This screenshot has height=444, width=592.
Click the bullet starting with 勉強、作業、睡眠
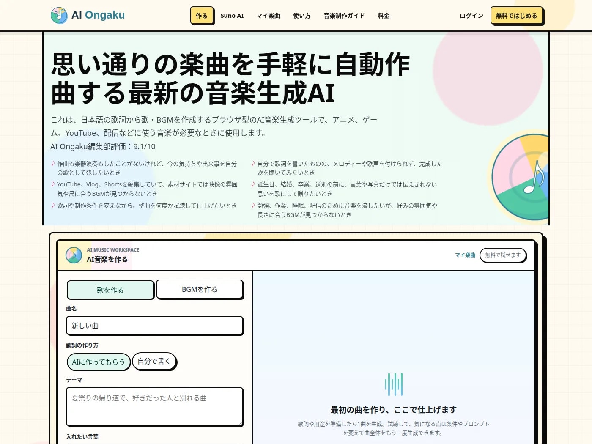click(x=344, y=210)
